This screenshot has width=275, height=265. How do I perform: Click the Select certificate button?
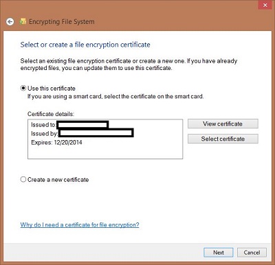coord(223,139)
